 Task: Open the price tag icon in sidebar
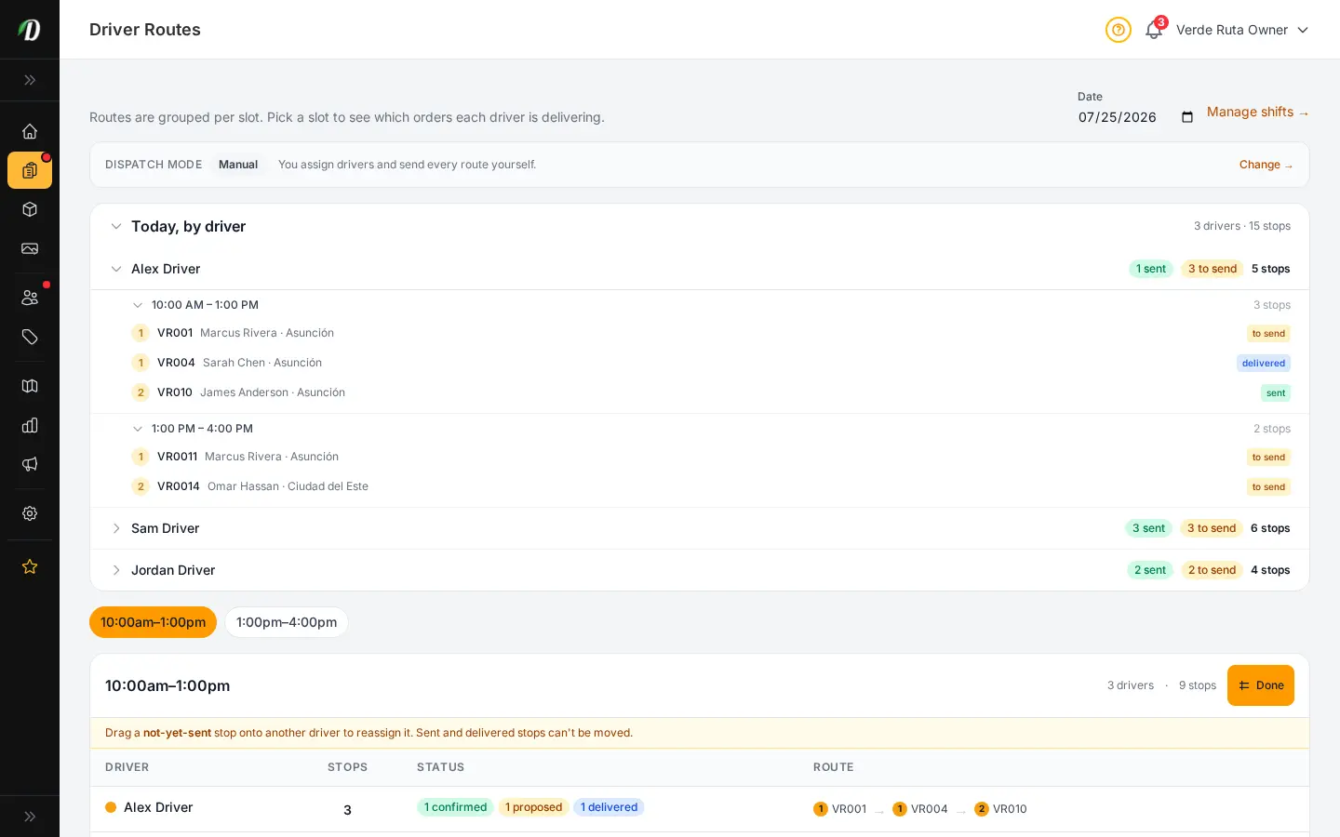[30, 337]
